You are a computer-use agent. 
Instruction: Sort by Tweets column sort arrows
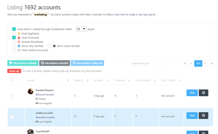pyautogui.click(x=88, y=81)
